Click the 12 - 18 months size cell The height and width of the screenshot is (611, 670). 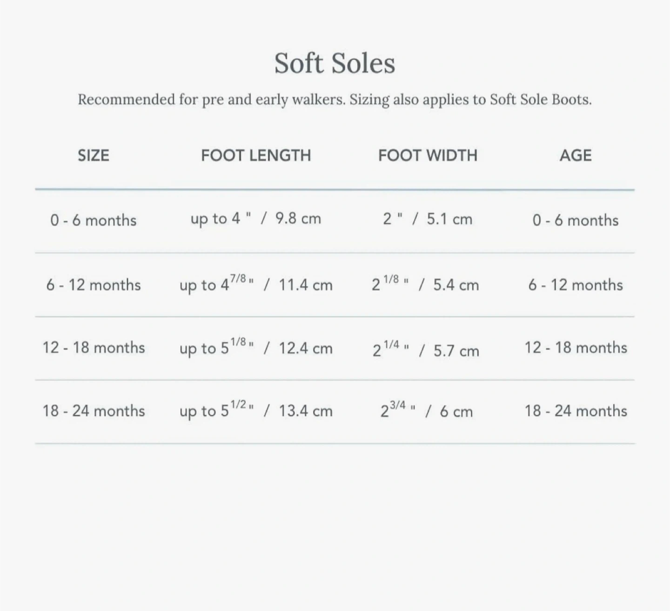pyautogui.click(x=94, y=347)
